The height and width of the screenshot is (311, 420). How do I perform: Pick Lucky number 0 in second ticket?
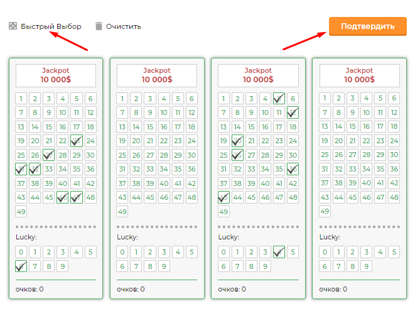click(x=122, y=252)
